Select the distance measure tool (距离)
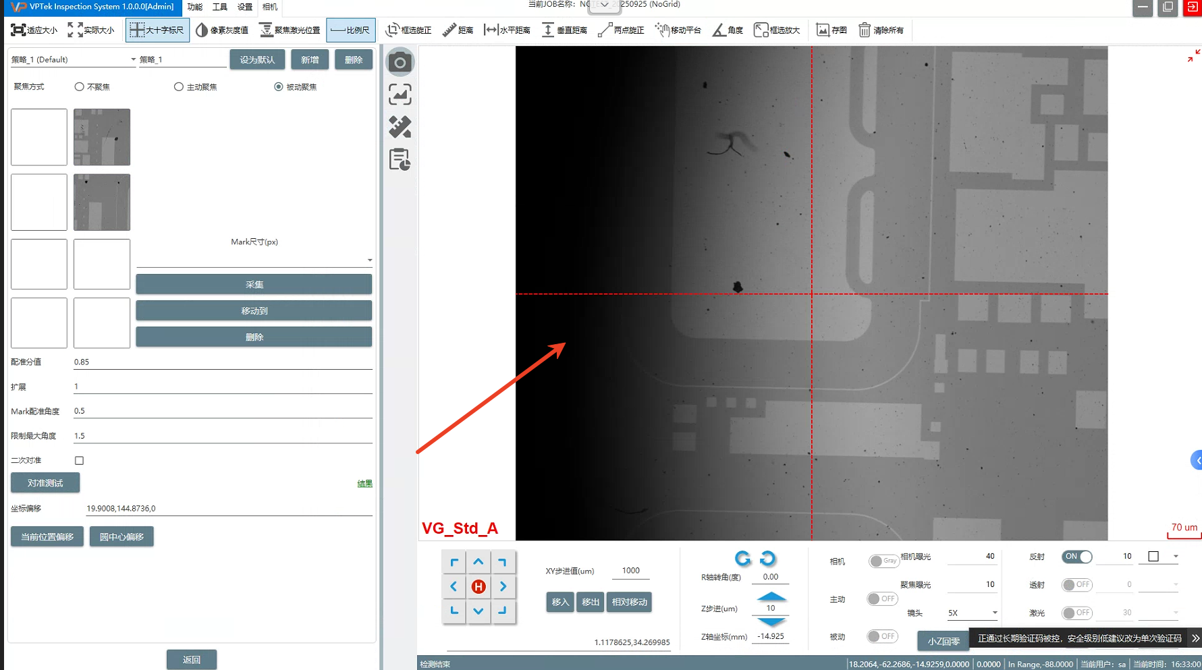The image size is (1202, 670). pyautogui.click(x=458, y=30)
